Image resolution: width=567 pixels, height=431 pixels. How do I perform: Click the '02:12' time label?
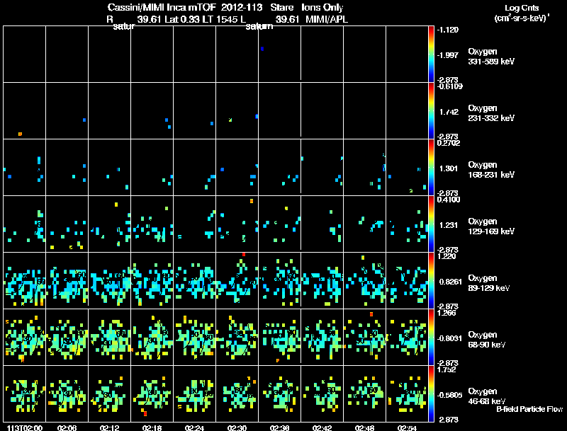(x=110, y=427)
